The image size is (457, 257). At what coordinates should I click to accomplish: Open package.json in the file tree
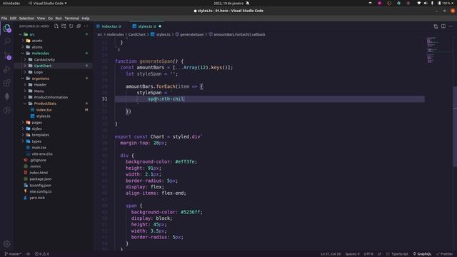tap(40, 179)
